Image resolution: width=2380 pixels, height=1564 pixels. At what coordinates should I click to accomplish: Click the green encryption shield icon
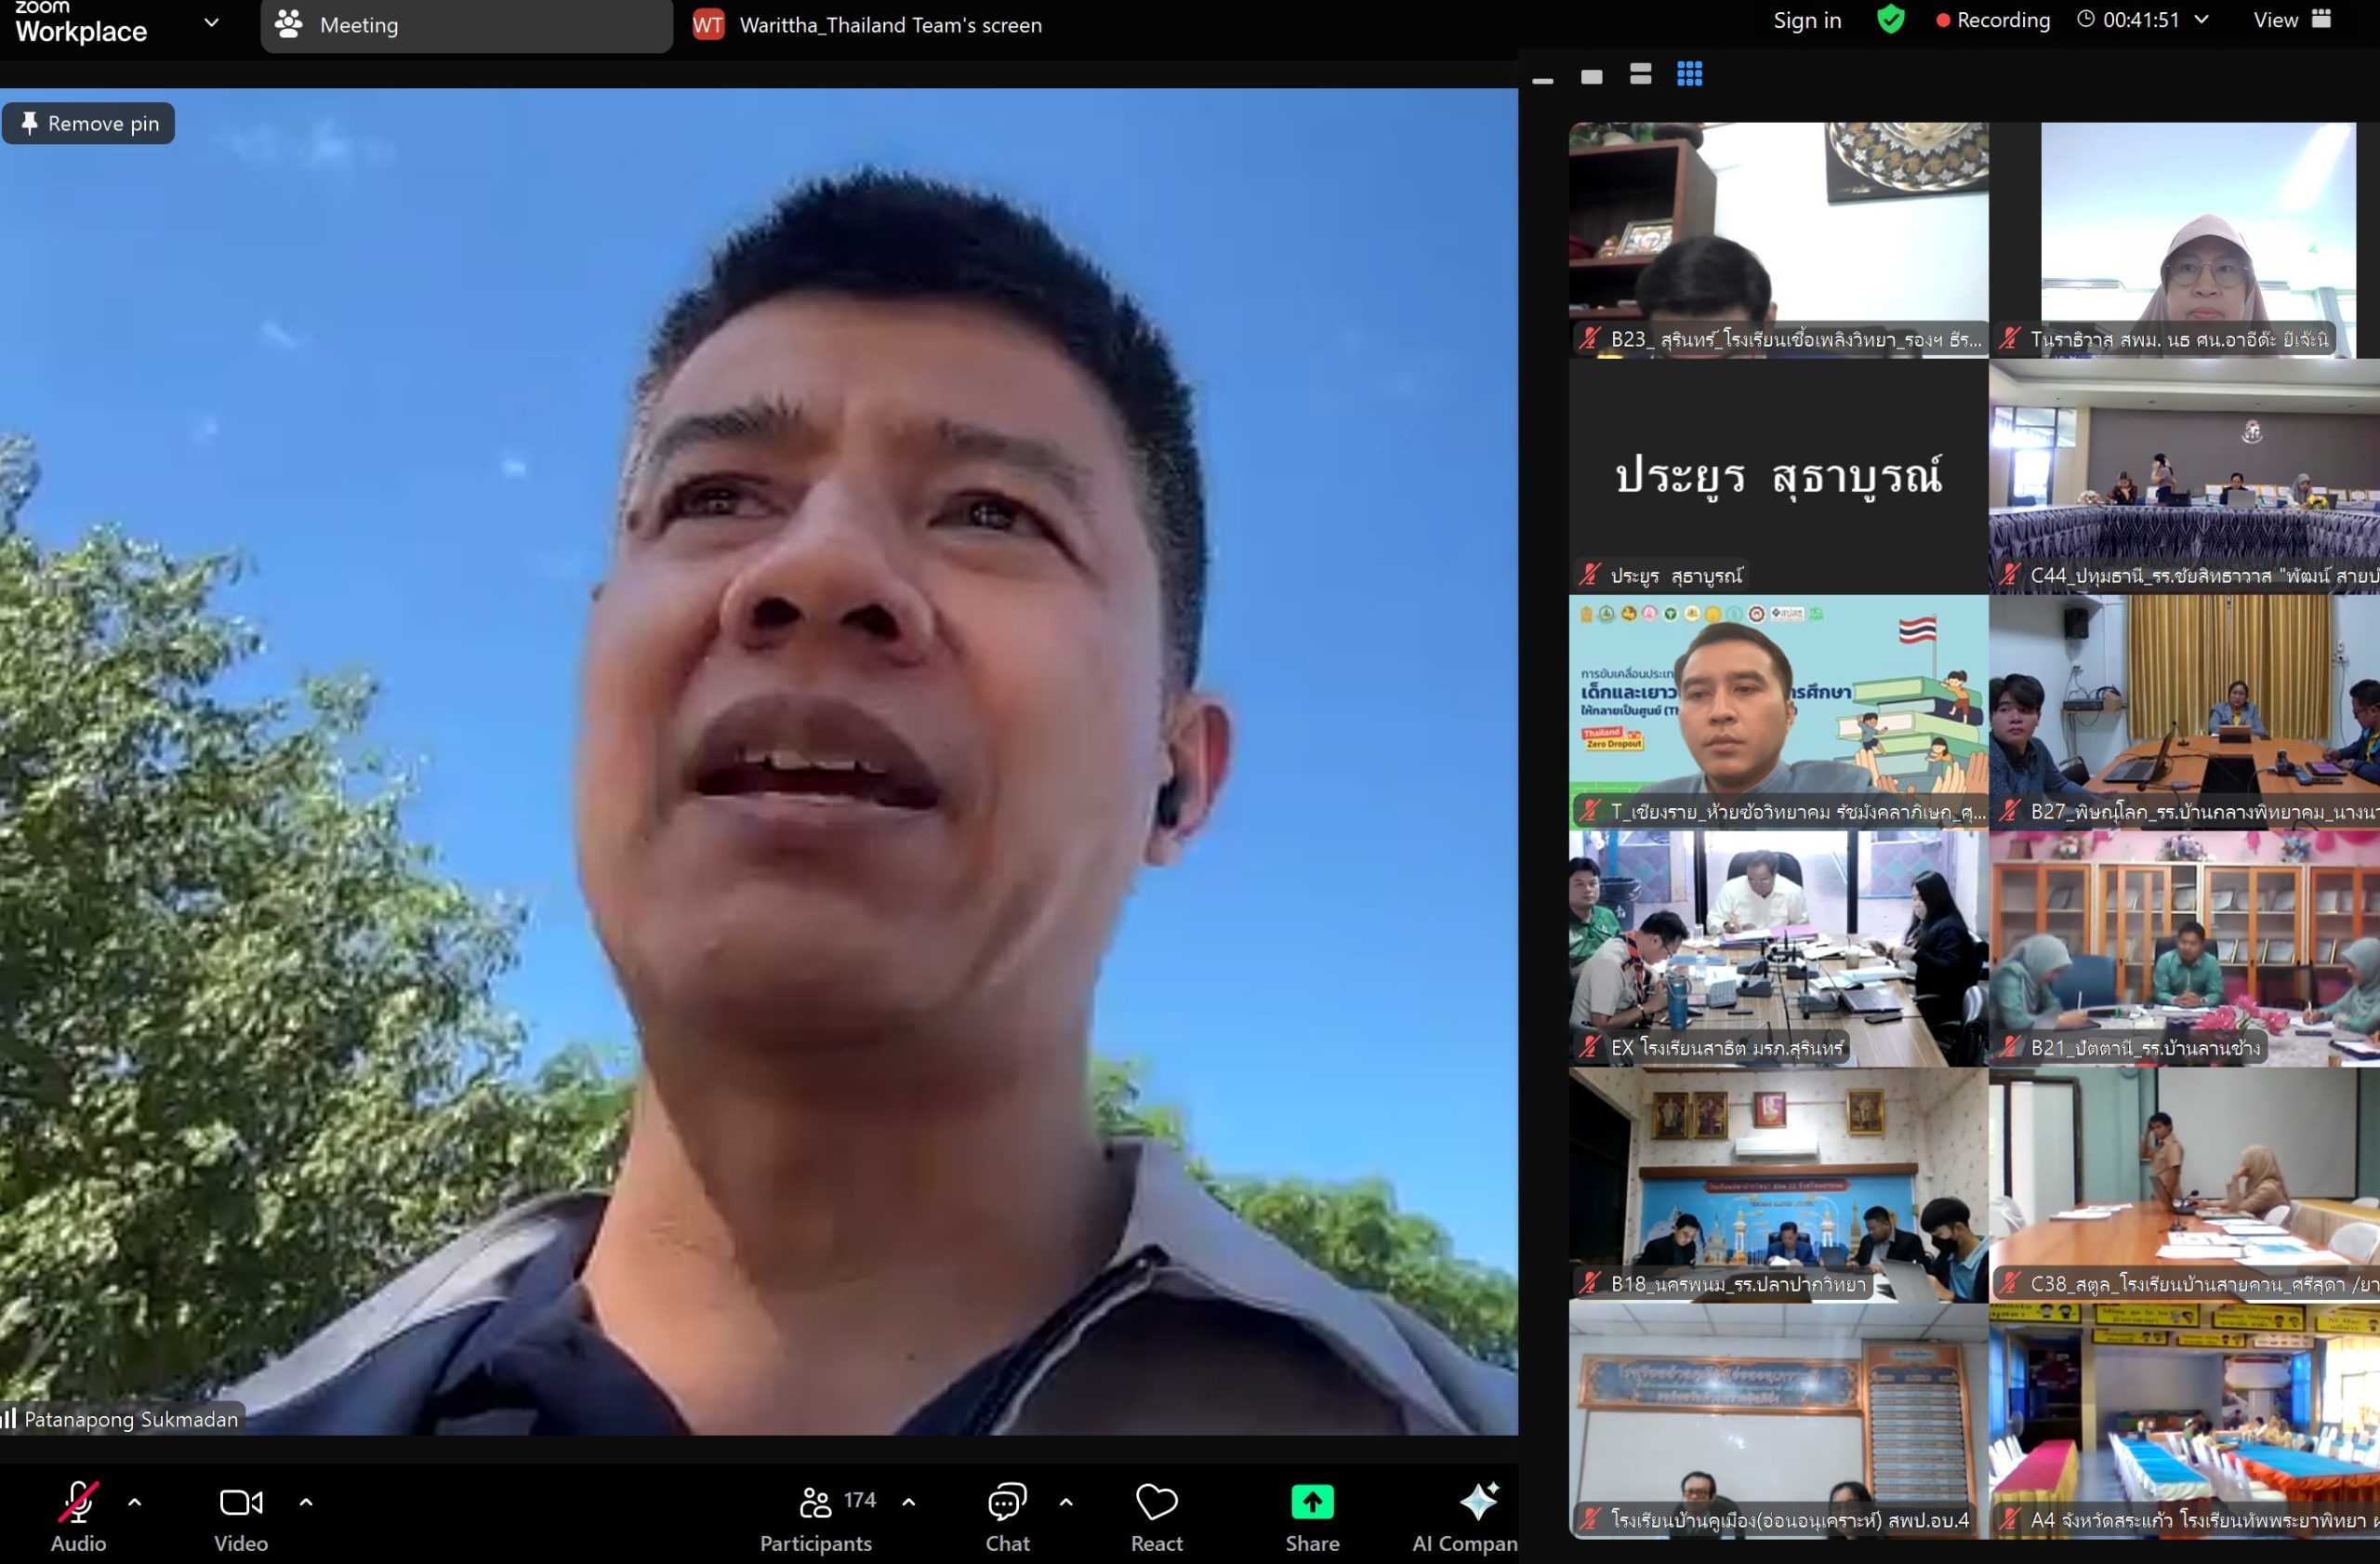coord(1890,19)
